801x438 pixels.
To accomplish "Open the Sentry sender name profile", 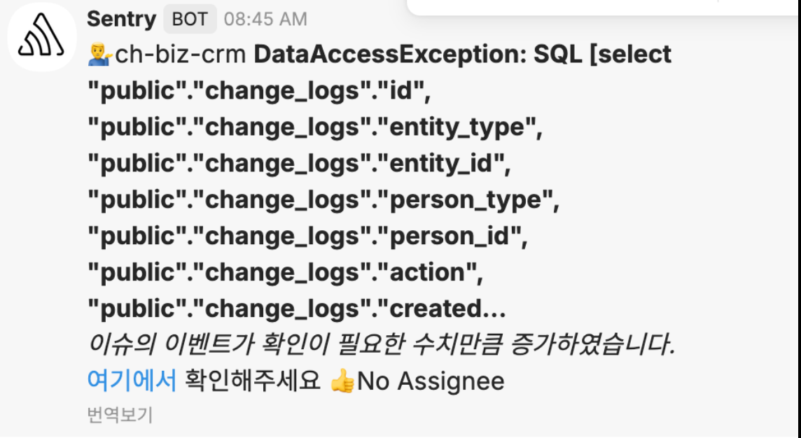I will [x=121, y=19].
